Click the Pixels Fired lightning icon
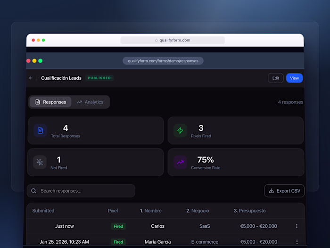 tap(180, 130)
